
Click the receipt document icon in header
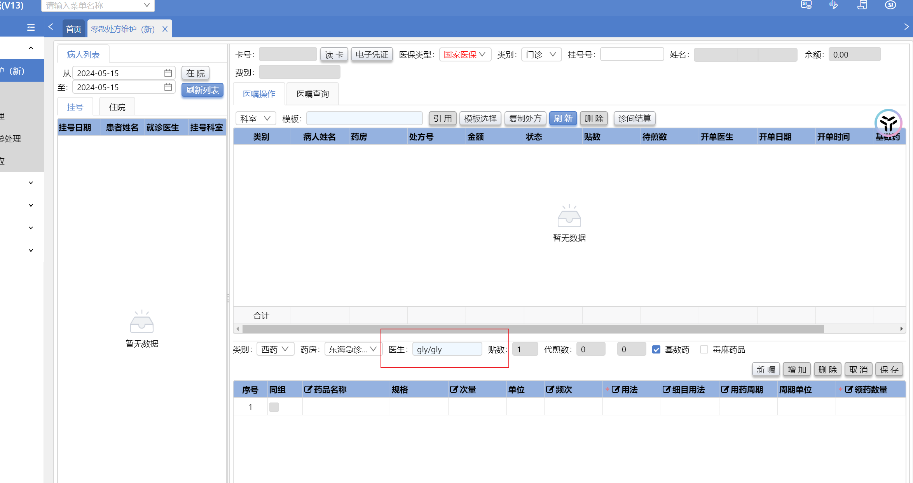(862, 5)
